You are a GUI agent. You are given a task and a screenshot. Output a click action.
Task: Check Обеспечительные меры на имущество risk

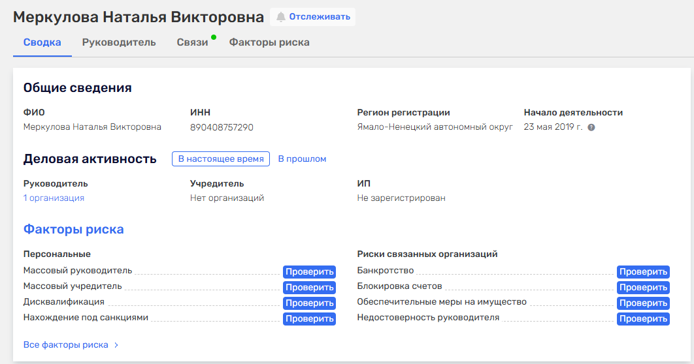click(x=643, y=303)
